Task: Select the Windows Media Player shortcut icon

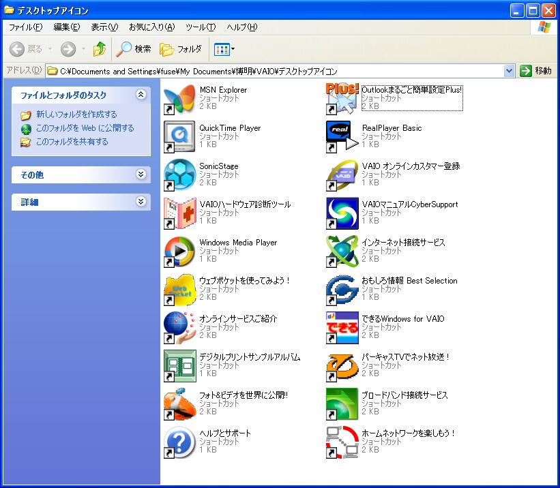Action: (179, 251)
